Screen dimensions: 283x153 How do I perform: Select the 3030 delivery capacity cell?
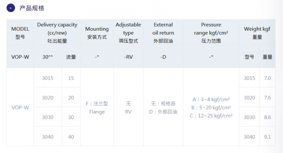(48, 117)
